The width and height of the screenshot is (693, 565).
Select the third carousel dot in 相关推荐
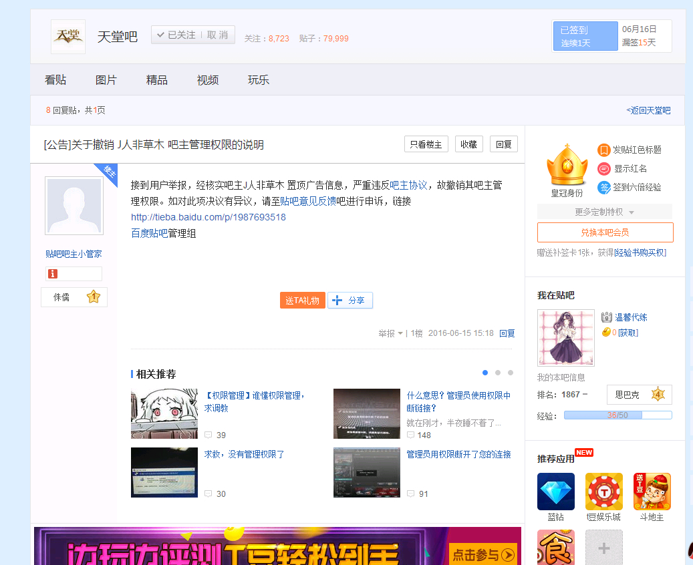[x=511, y=373]
